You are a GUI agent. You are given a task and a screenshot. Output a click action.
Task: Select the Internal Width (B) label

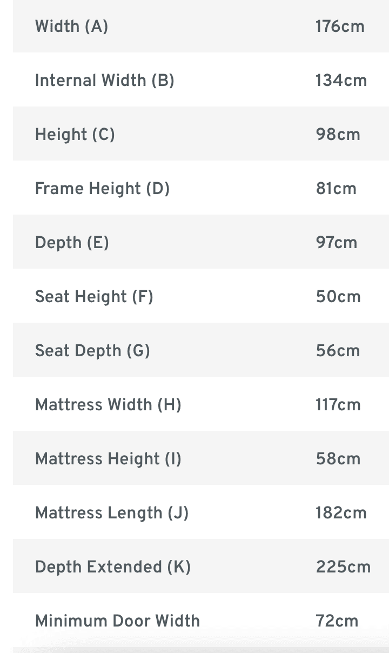[x=105, y=81]
